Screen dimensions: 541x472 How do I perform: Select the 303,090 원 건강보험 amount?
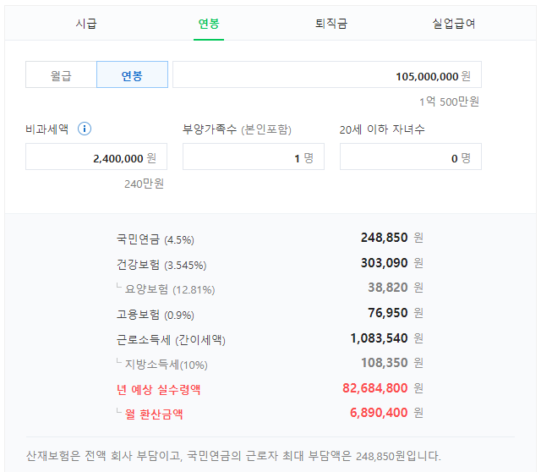click(x=392, y=263)
